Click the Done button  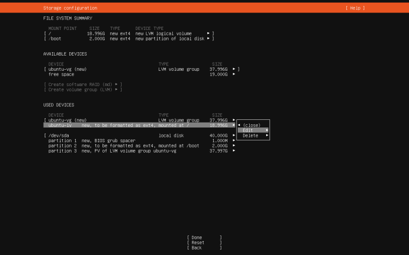point(204,238)
